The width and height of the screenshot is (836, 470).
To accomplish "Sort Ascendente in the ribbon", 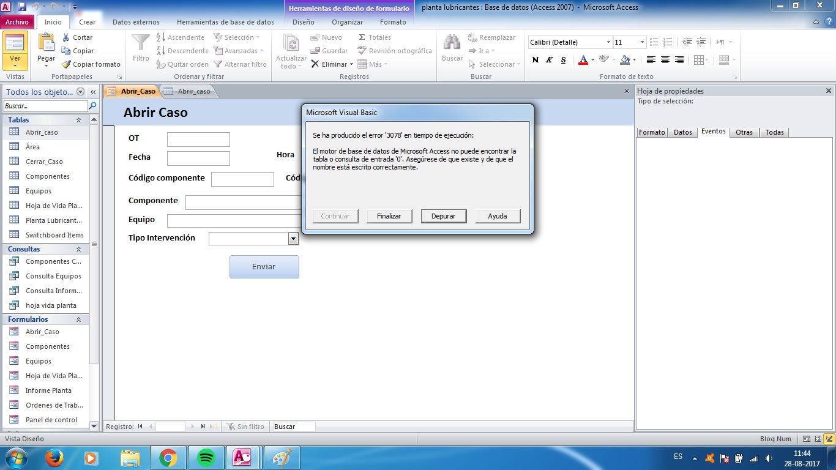I will coord(180,37).
